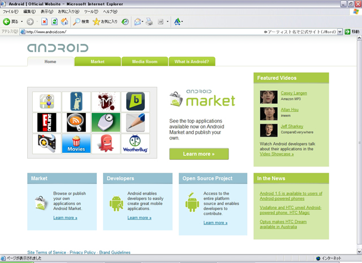This screenshot has height=263, width=362.
Task: Click the Android Market shopping bag logo
Action: 176,99
